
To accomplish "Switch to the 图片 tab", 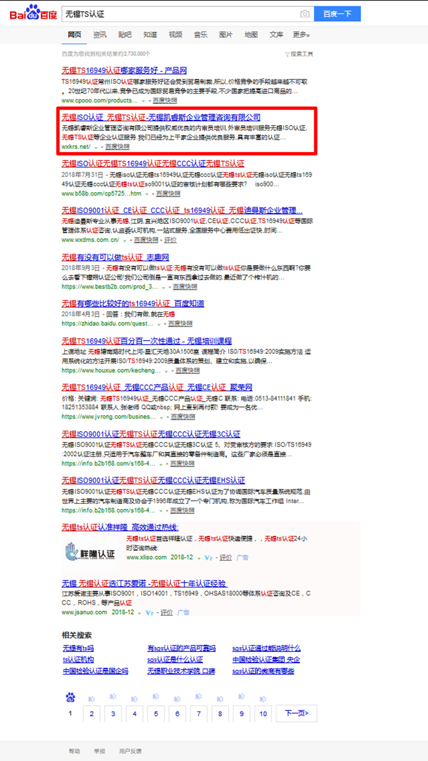I will tap(226, 35).
